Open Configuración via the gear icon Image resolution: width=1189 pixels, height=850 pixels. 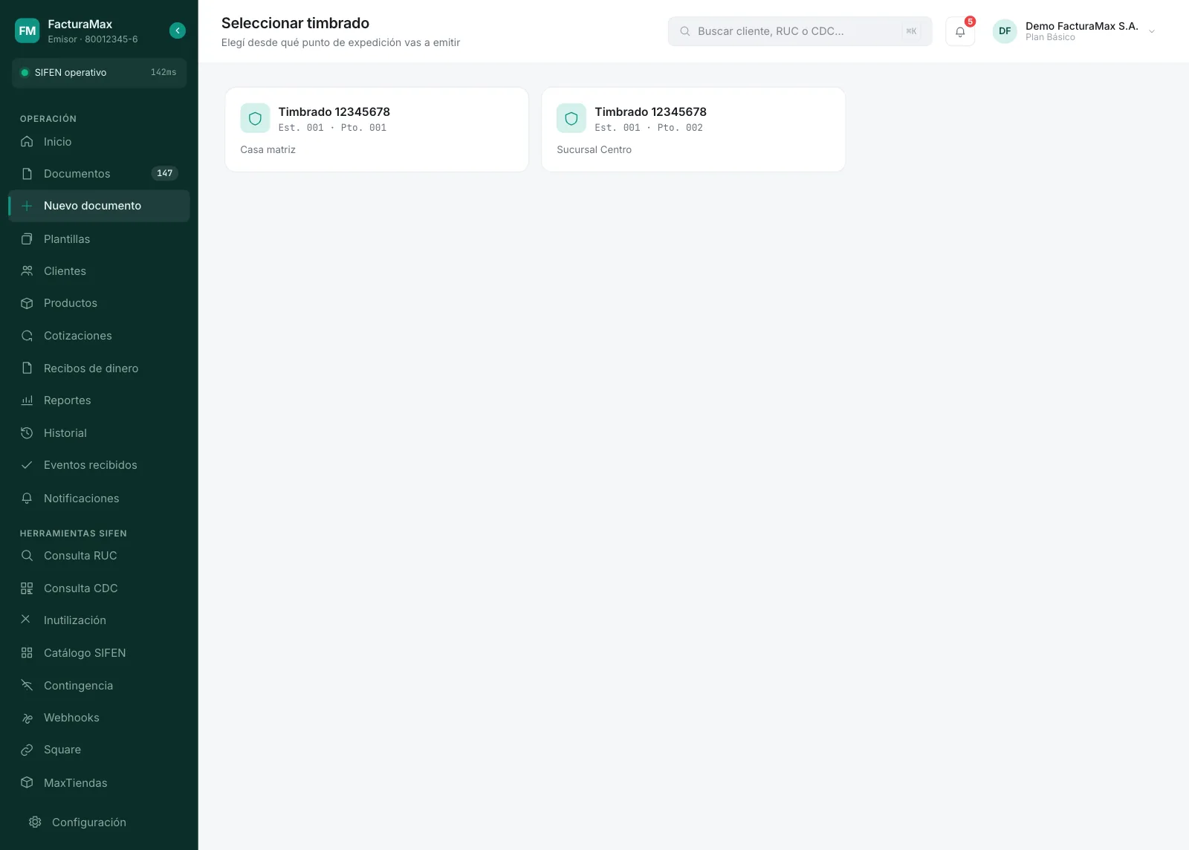pyautogui.click(x=35, y=822)
